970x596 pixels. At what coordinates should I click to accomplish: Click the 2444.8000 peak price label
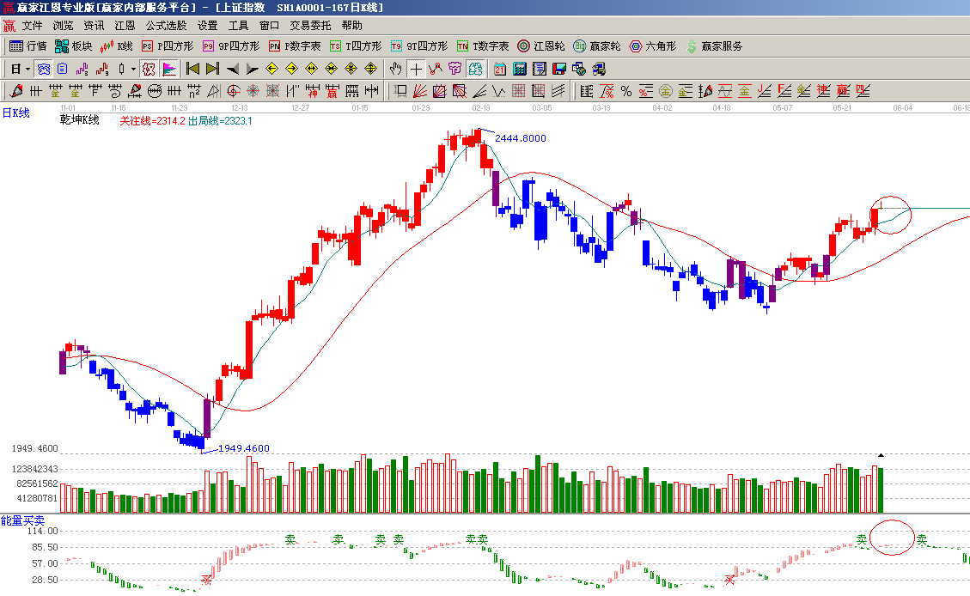(520, 138)
